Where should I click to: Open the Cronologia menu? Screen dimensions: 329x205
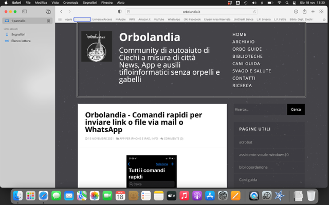pyautogui.click(x=71, y=3)
